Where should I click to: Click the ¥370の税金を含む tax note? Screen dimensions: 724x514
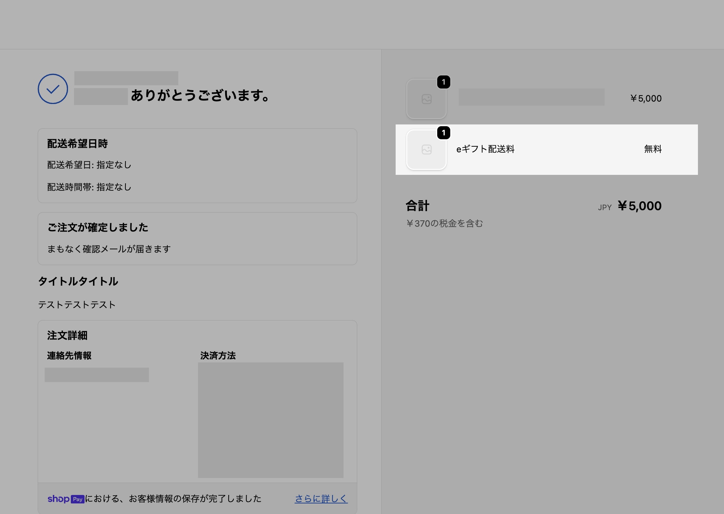click(x=444, y=224)
